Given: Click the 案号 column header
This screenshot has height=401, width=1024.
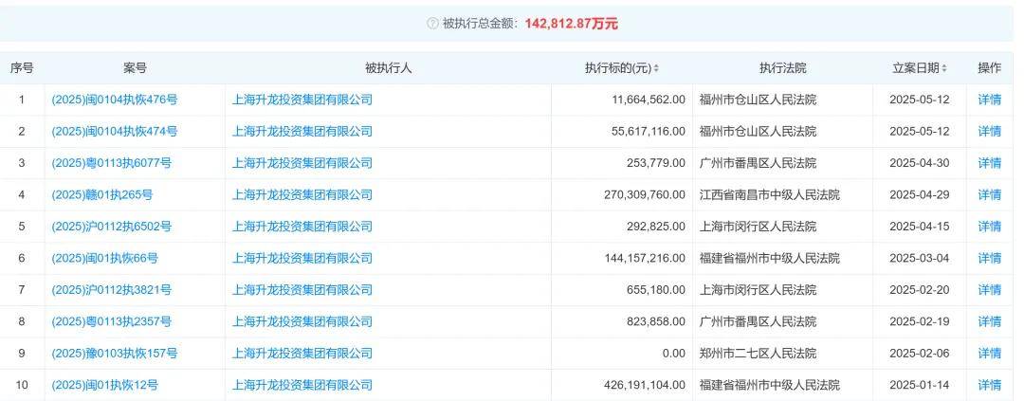Looking at the screenshot, I should point(135,68).
